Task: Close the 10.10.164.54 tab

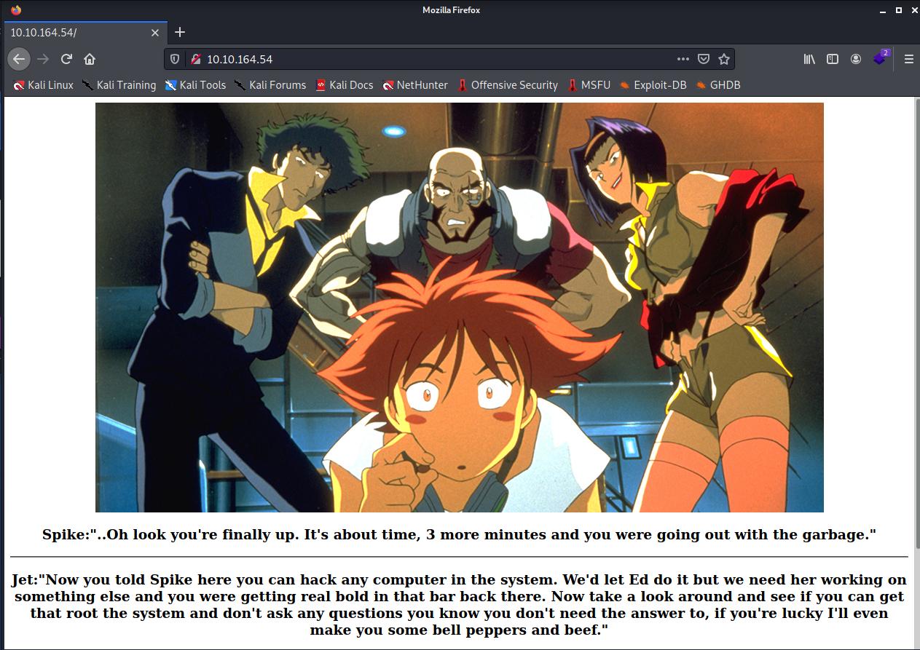Action: pos(155,33)
